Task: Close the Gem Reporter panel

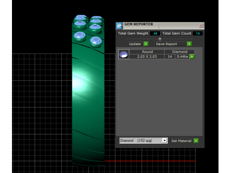Action: coord(201,25)
